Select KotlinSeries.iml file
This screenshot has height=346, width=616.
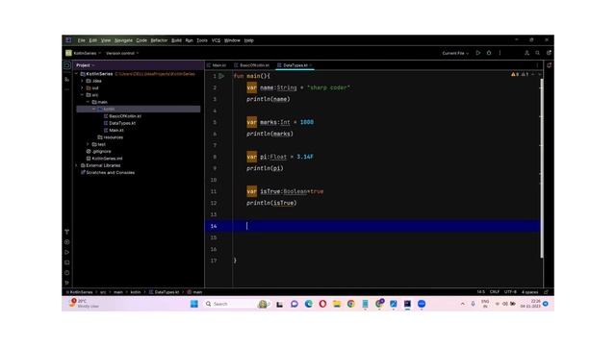click(x=104, y=159)
